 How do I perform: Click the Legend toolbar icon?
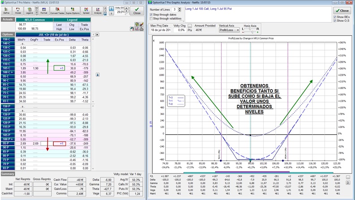pos(30,10)
